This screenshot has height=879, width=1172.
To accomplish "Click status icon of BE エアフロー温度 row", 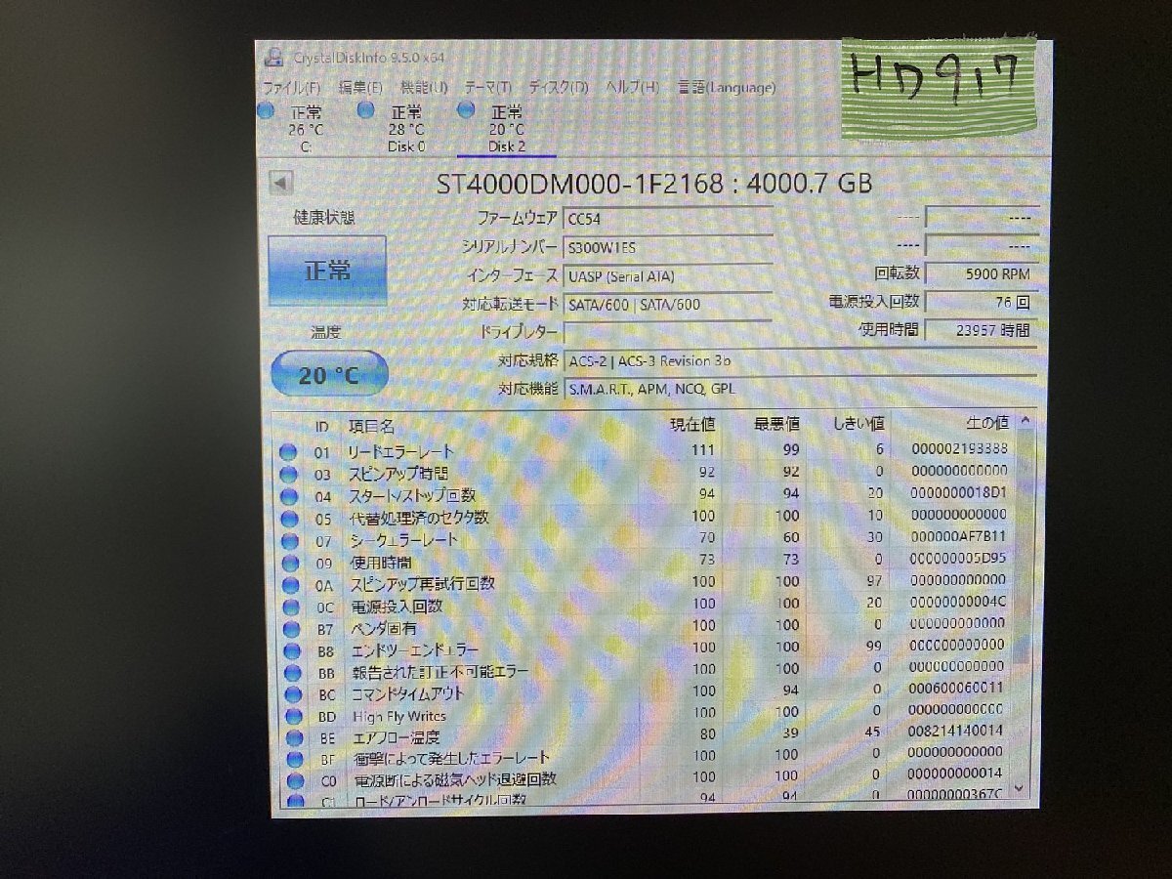I will tap(294, 738).
